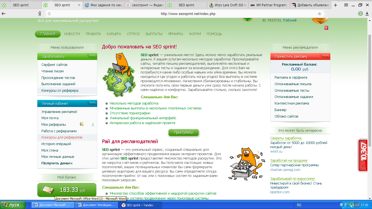Open Чтение писем link
This screenshot has width=372, height=209.
pos(53,71)
